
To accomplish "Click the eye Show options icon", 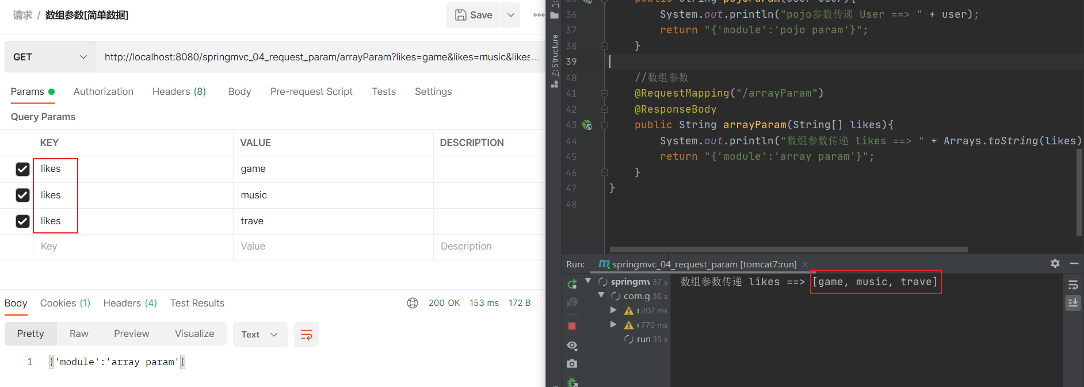I will coord(572,346).
